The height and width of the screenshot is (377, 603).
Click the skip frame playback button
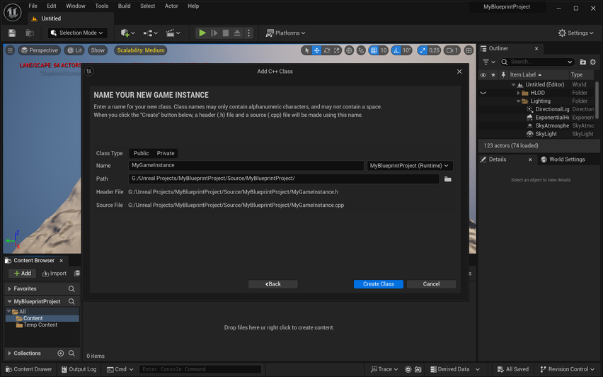(x=214, y=33)
